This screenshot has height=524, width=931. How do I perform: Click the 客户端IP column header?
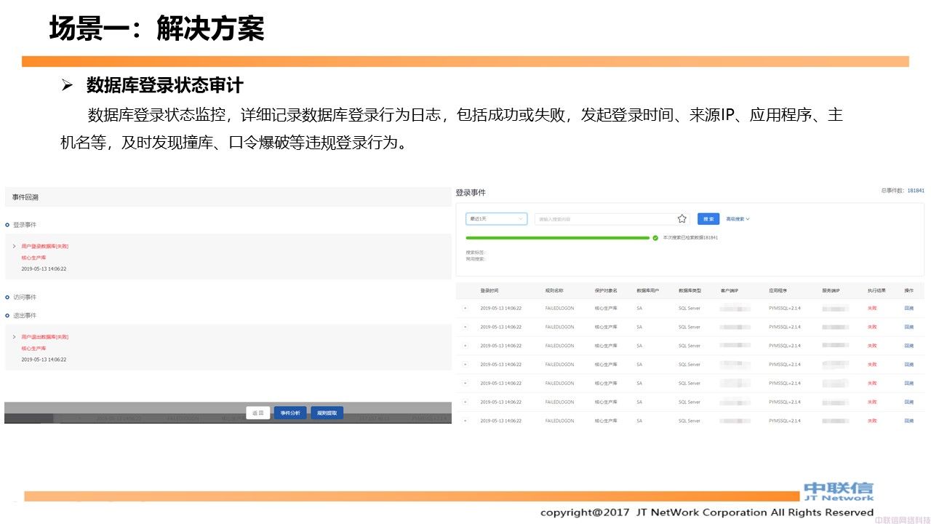pyautogui.click(x=730, y=290)
